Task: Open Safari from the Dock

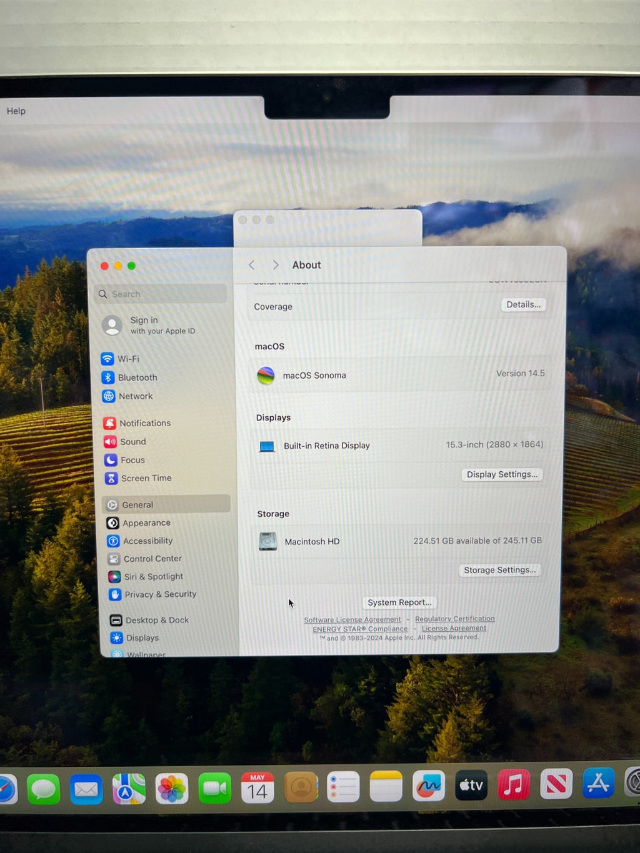Action: (x=6, y=789)
